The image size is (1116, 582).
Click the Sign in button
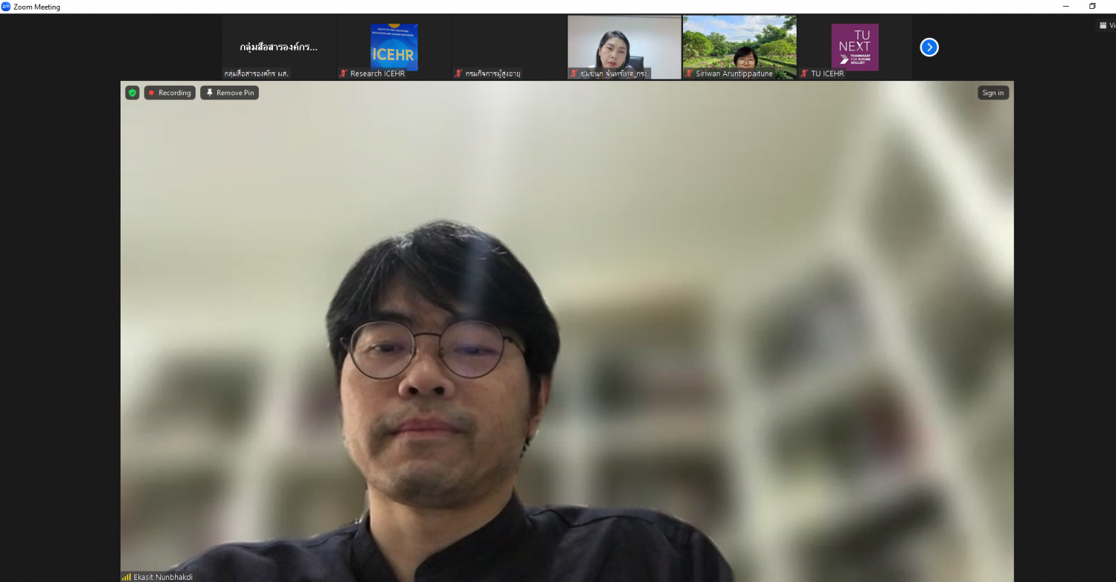(993, 93)
